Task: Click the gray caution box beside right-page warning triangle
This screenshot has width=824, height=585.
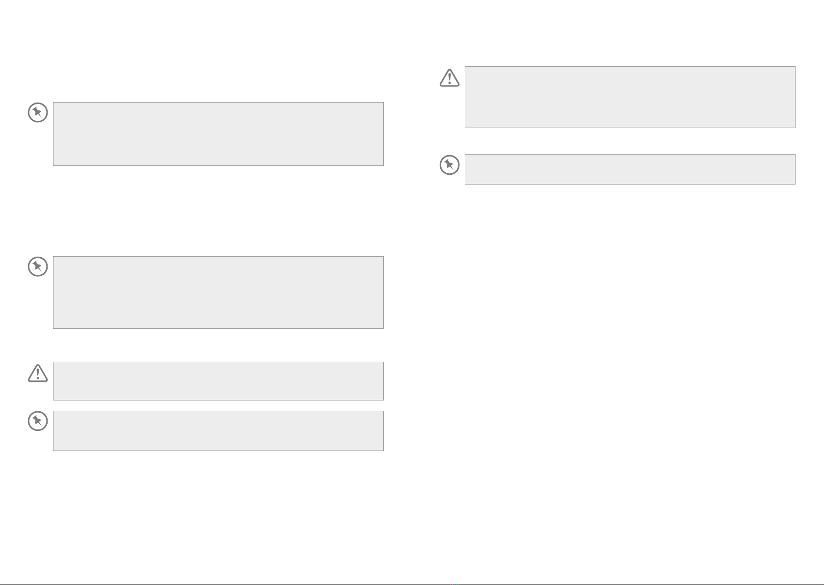Action: [x=630, y=97]
